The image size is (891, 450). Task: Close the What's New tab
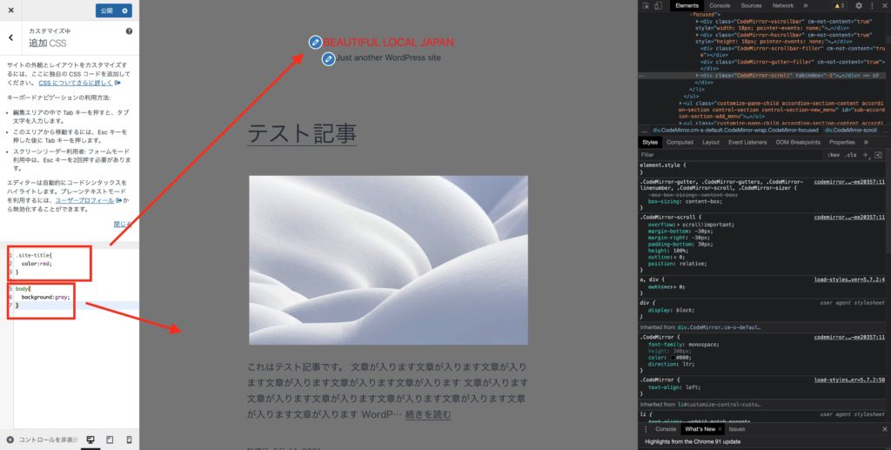[720, 429]
